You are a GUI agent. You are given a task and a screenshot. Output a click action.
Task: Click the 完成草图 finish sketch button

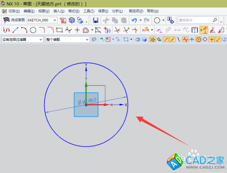pyautogui.click(x=14, y=20)
